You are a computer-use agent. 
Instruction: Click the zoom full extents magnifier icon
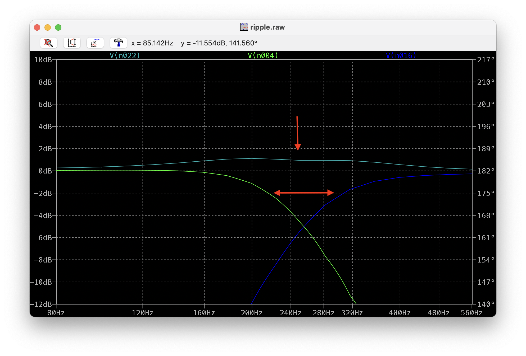pos(49,43)
